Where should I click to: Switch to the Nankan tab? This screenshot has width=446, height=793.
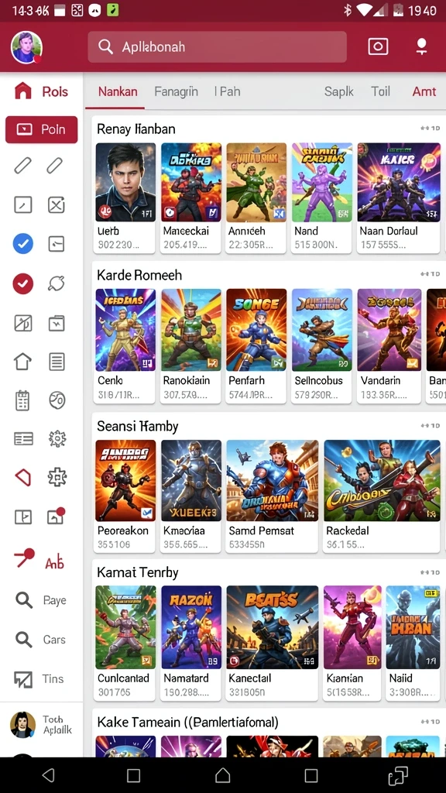pyautogui.click(x=118, y=91)
